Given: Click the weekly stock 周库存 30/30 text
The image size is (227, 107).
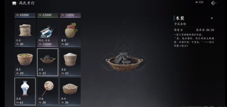Looking at the screenshot, I should click(x=205, y=30).
